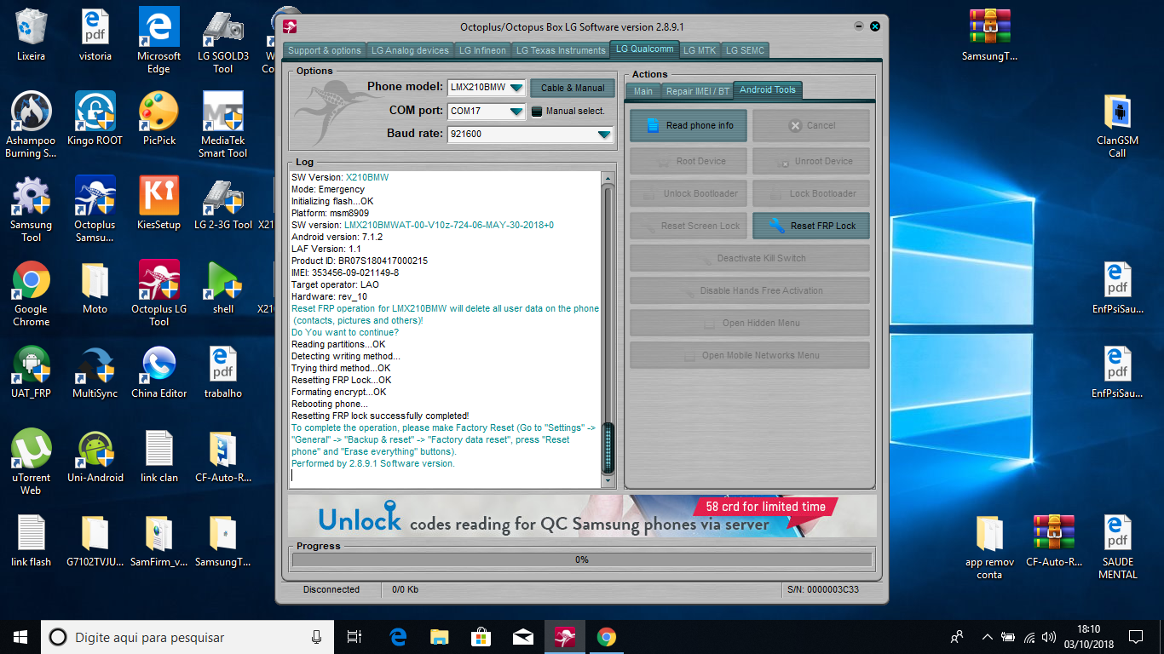
Task: Open the shell desktop shortcut
Action: tap(223, 287)
